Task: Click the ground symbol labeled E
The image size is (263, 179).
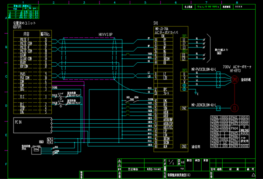Action: (196, 93)
